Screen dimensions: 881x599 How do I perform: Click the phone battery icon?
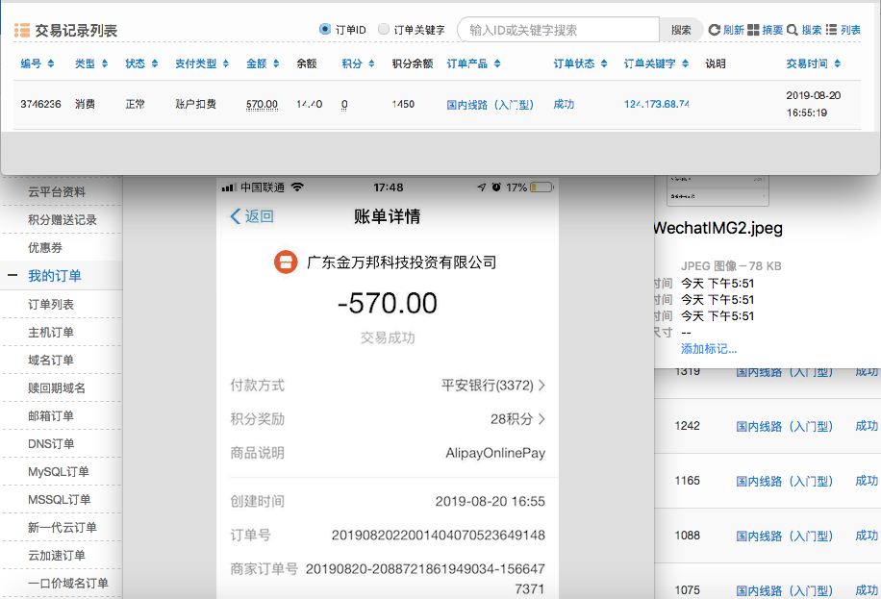541,187
